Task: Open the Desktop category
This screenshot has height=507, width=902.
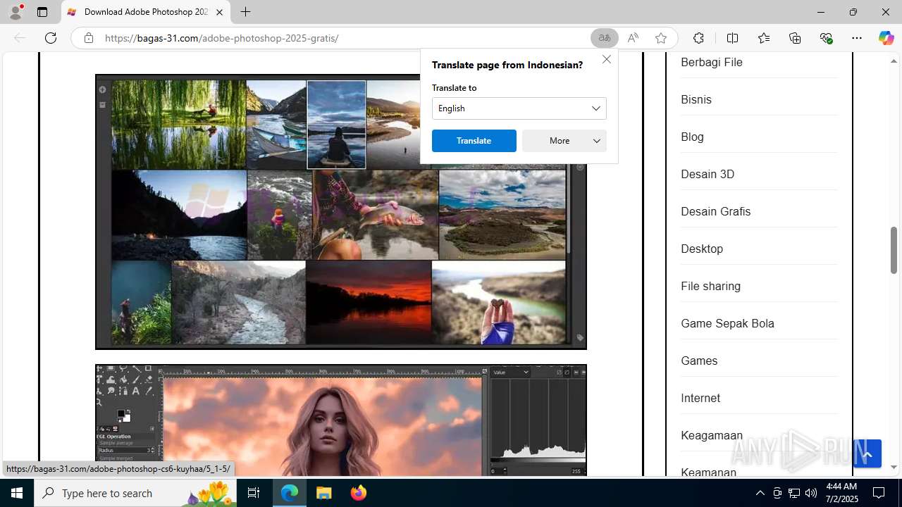Action: (x=702, y=249)
